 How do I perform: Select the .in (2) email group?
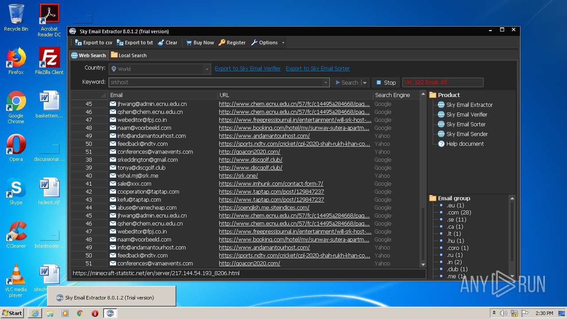(x=454, y=262)
